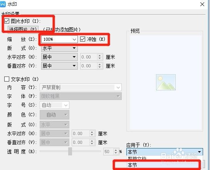
Task: Click the 应用于 dropdown arrow
Action: tap(199, 152)
